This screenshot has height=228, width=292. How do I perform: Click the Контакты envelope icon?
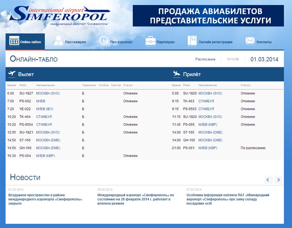pos(250,41)
